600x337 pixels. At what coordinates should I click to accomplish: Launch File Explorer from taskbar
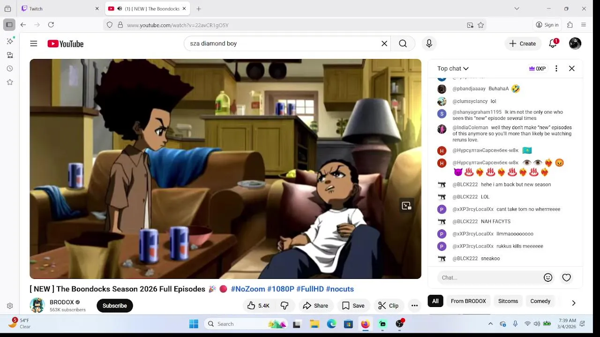pos(315,324)
